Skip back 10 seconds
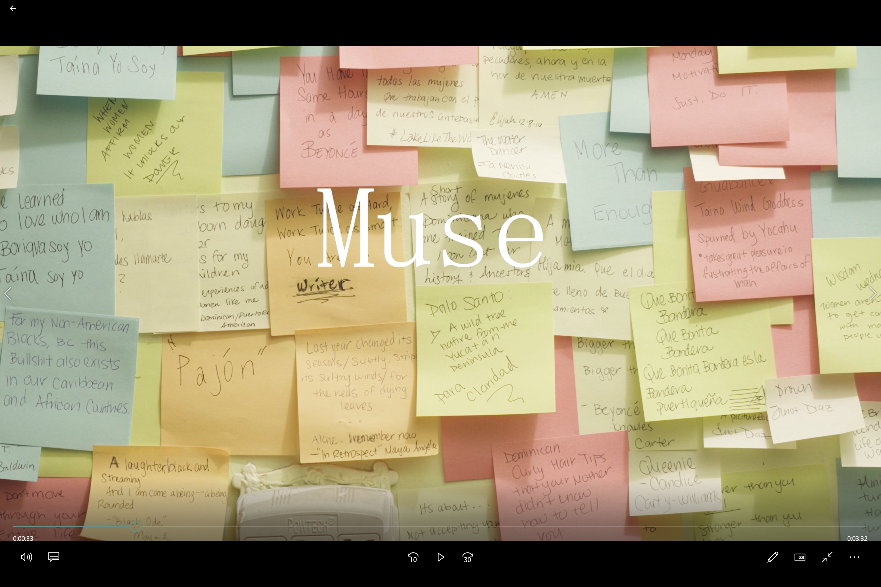 413,557
